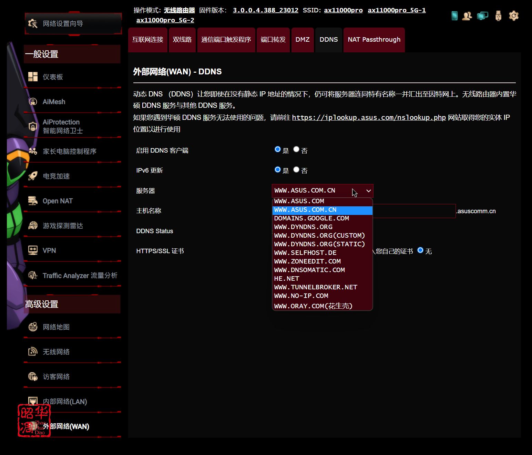Click the settings gear icon in header
The image size is (532, 455).
point(514,16)
